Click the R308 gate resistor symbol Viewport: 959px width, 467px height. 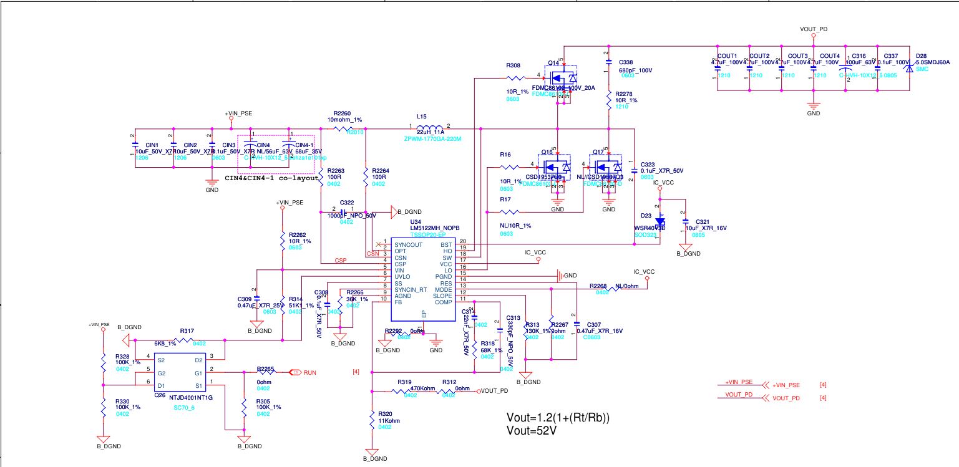pyautogui.click(x=516, y=78)
